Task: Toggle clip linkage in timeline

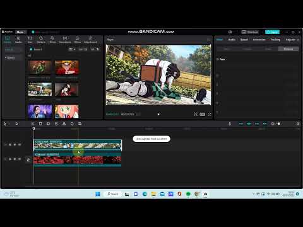Action: click(257, 124)
